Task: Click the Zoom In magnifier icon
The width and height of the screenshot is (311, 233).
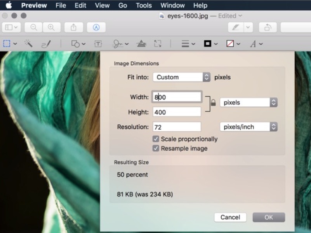Action: (51, 27)
